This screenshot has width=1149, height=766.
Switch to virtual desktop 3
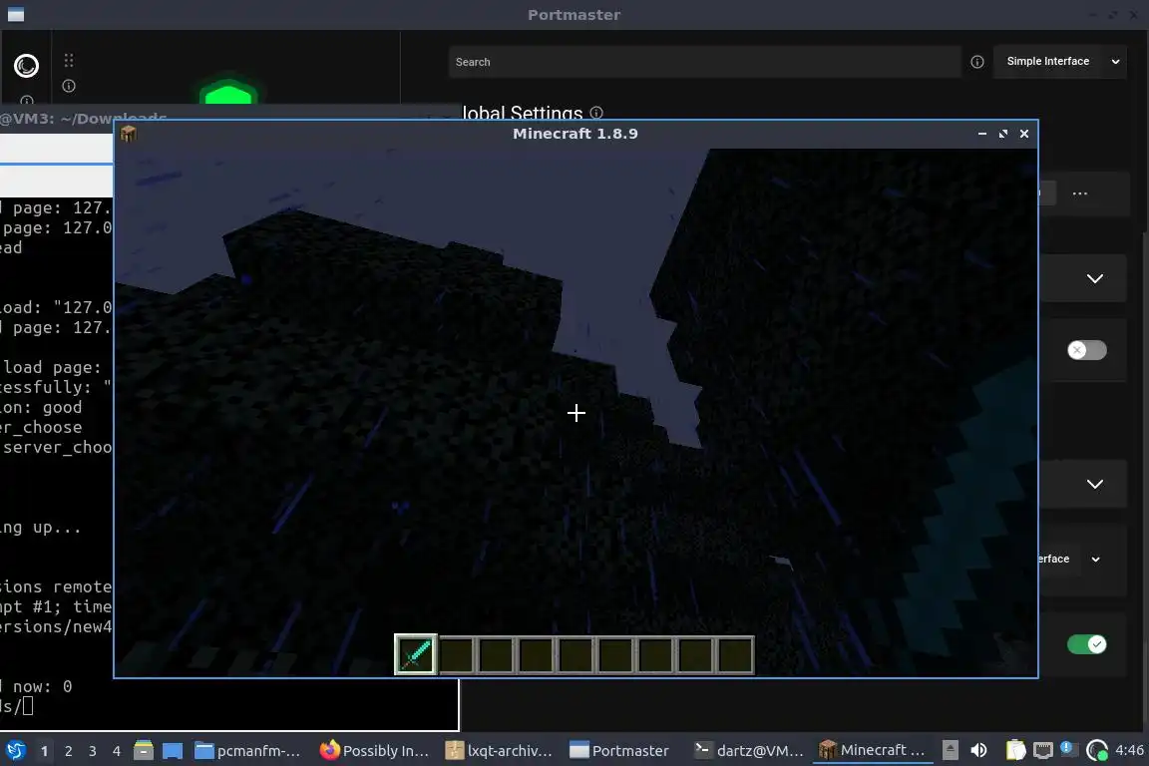(93, 751)
